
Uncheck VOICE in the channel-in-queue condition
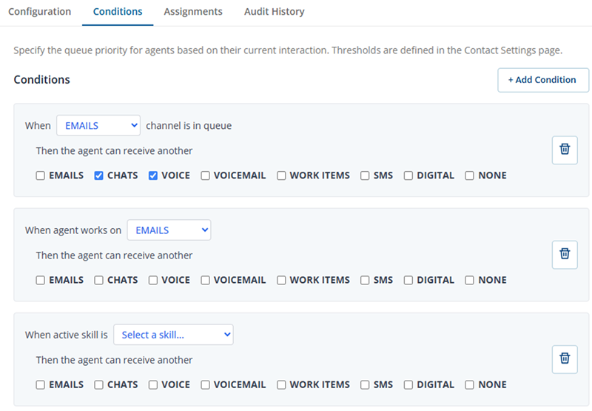(x=153, y=176)
